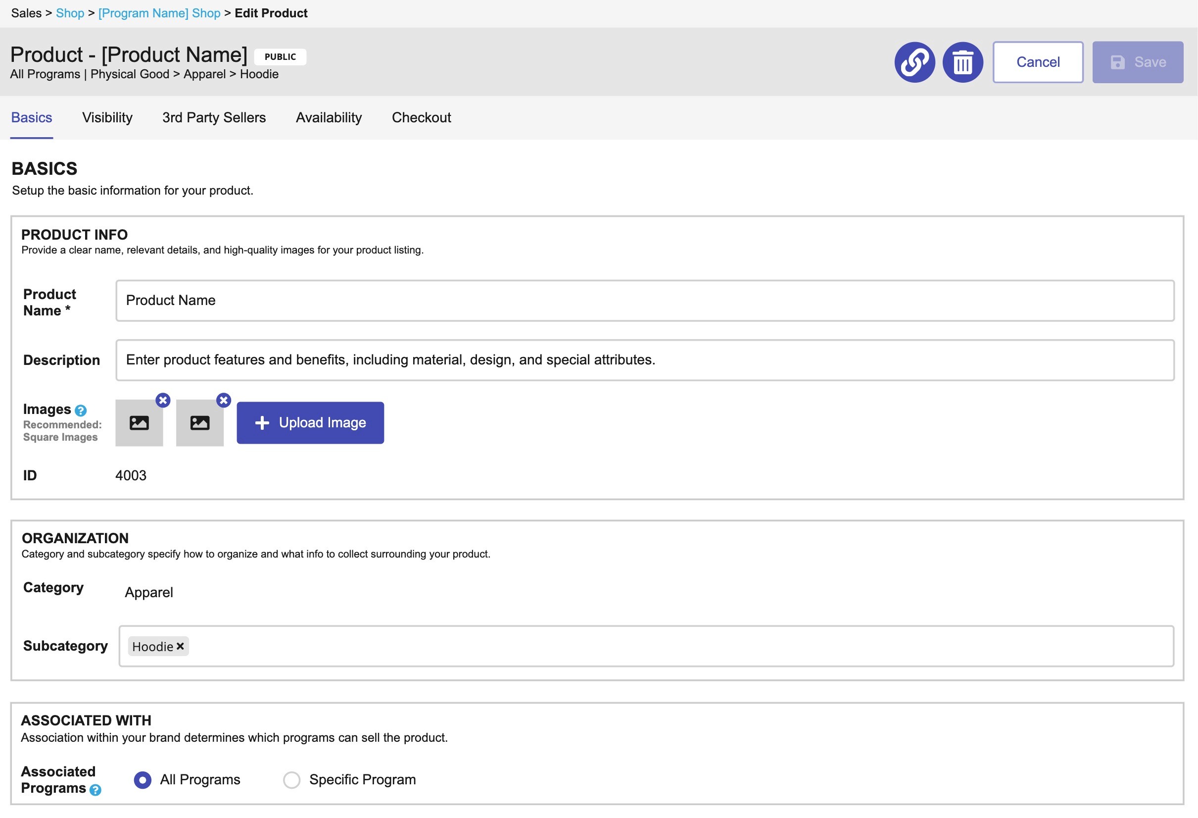Click the Associated Programs help icon
This screenshot has height=818, width=1198.
96,790
